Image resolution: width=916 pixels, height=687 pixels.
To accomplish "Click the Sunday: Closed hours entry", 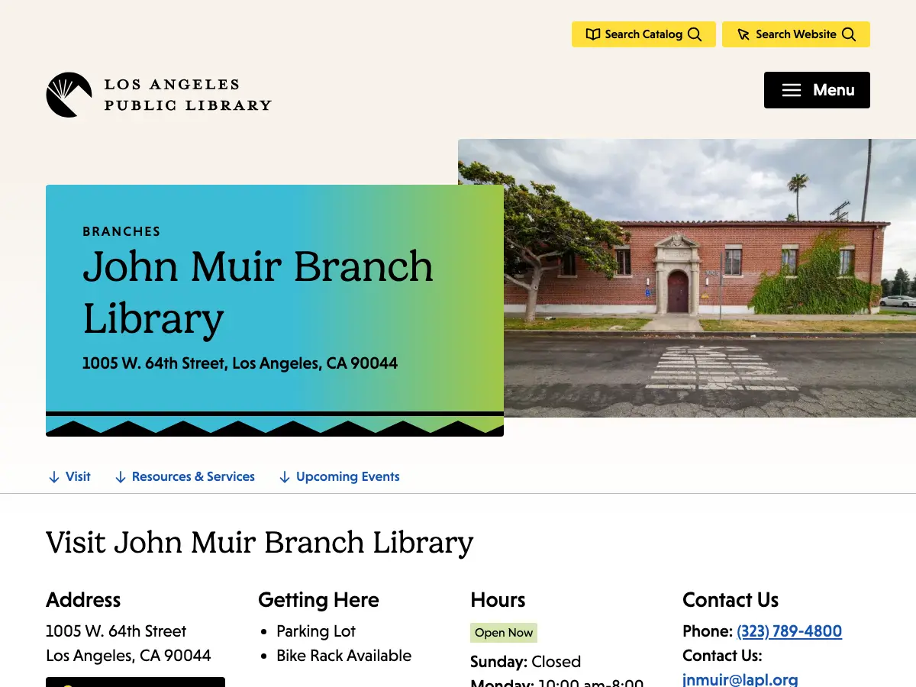I will 525,662.
